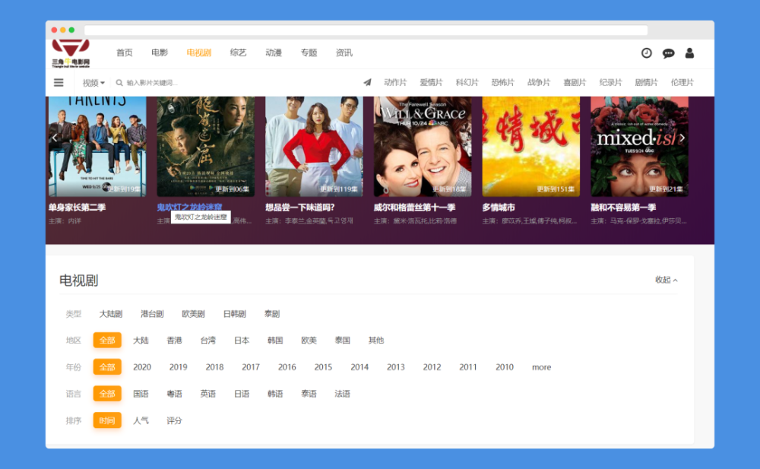760x469 pixels.
Task: Select 香港 region filter
Action: click(x=174, y=341)
